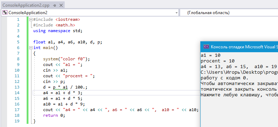This screenshot has width=278, height=127.
Task: Click line number 19 in the gutter
Action: point(17,121)
